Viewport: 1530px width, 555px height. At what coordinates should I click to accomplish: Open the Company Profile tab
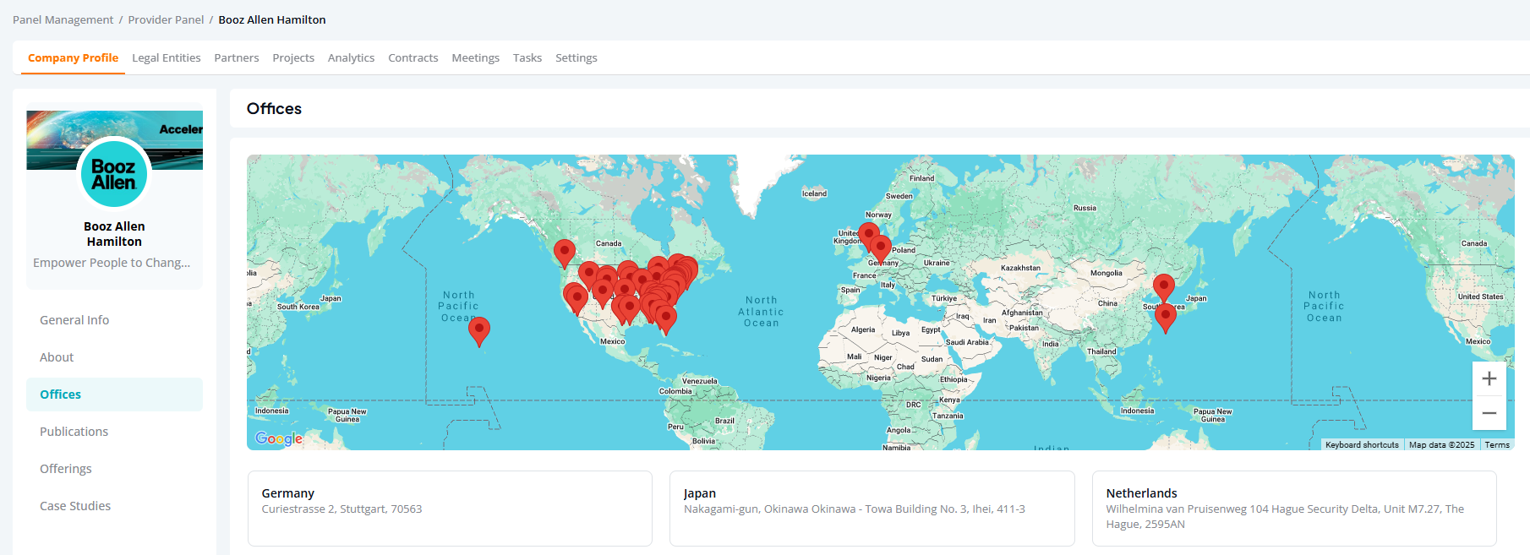click(x=73, y=57)
